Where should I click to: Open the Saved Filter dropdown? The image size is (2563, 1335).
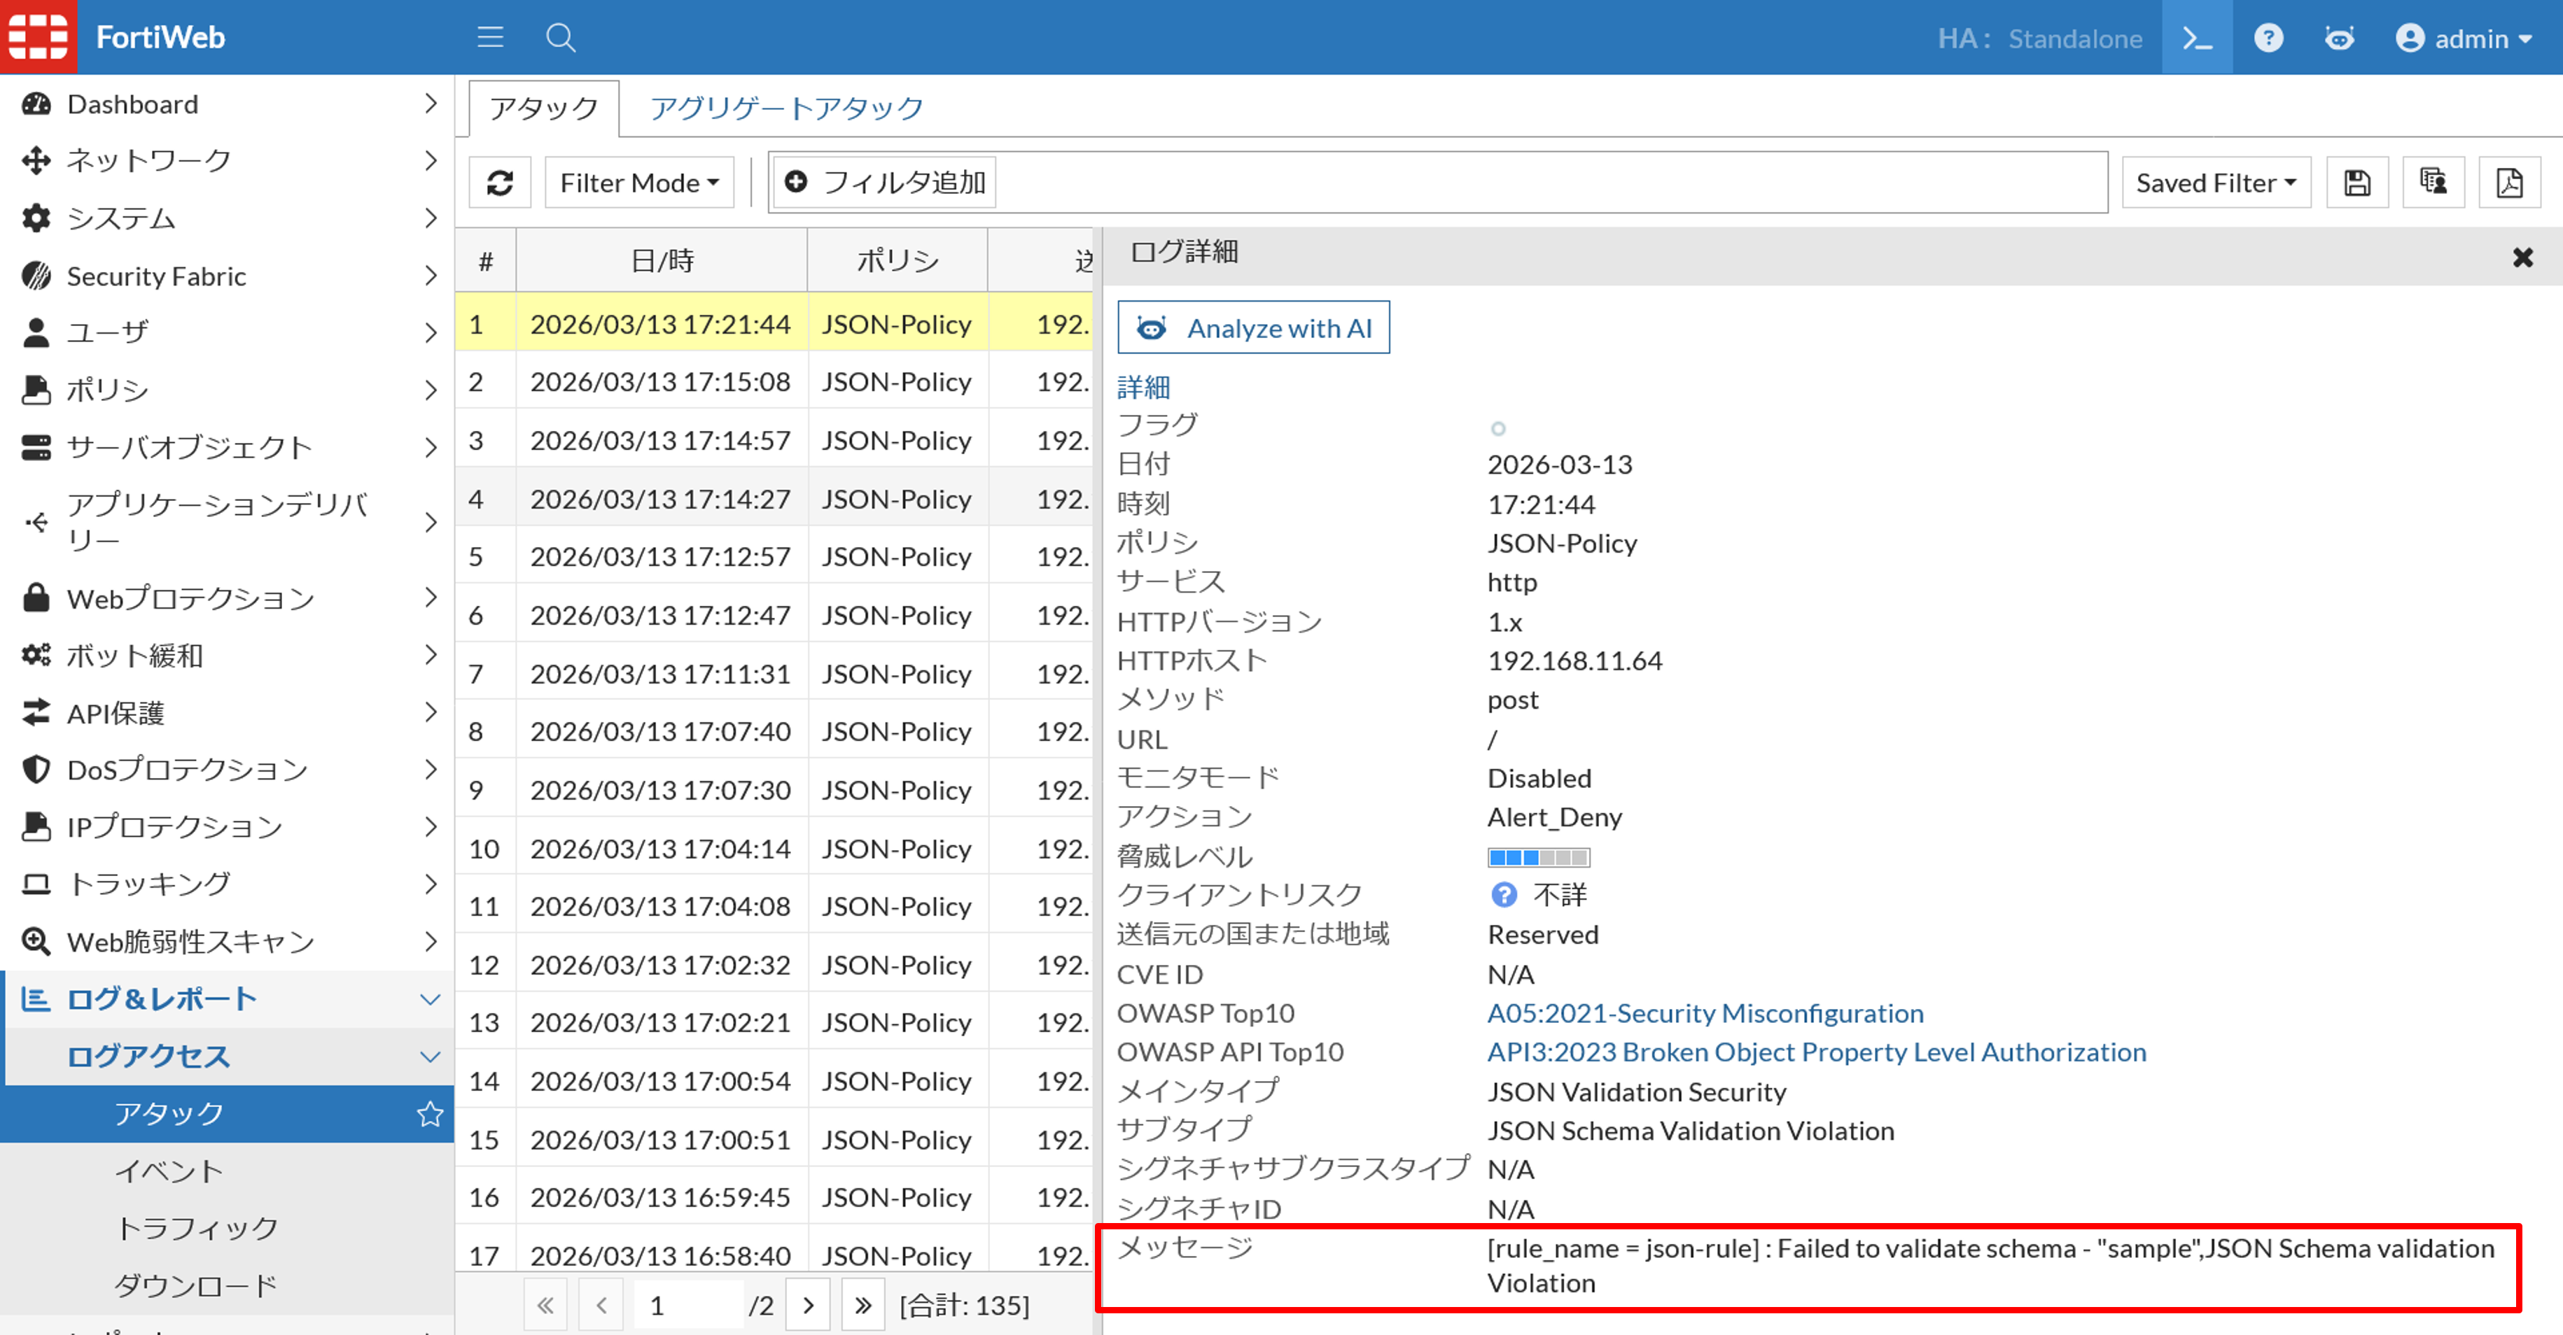pyautogui.click(x=2216, y=182)
